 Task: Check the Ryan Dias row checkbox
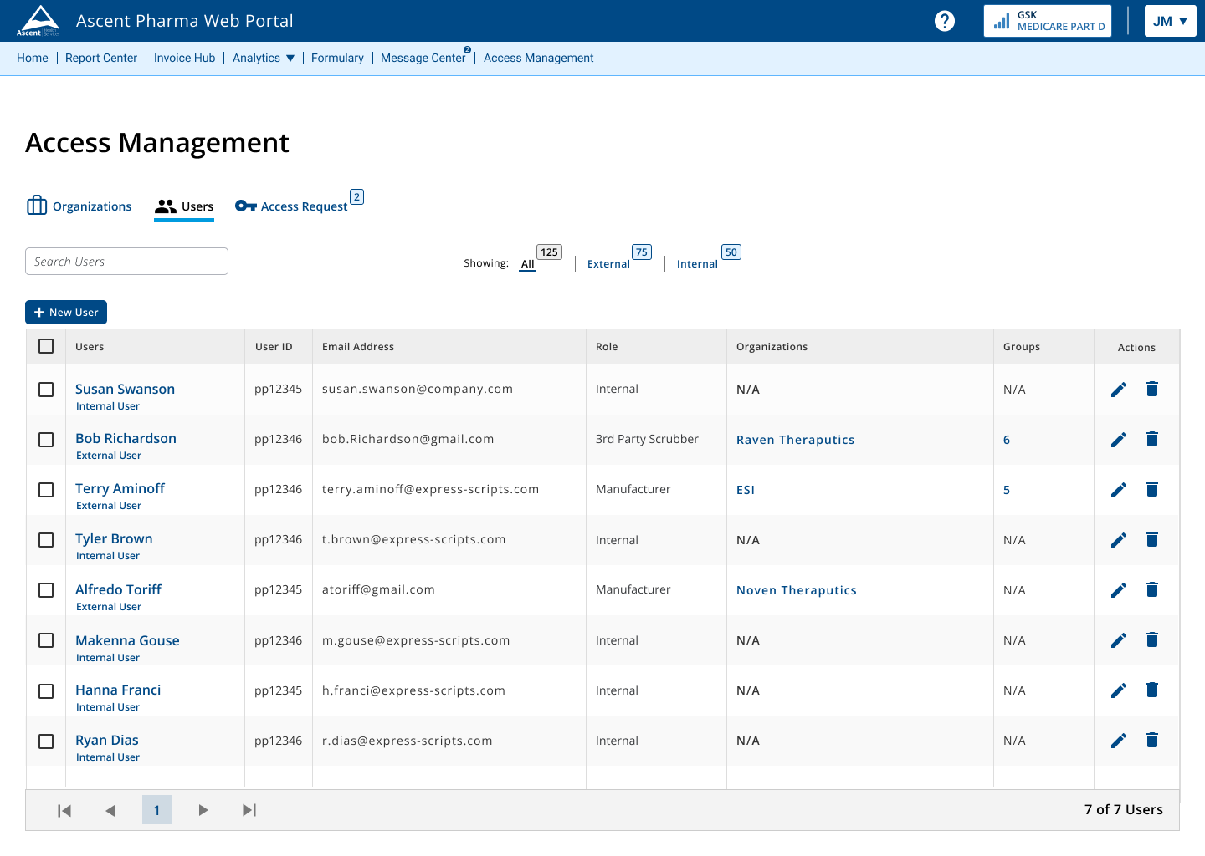46,741
